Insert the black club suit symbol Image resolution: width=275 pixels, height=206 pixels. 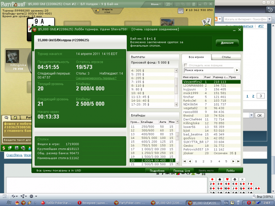click(235, 179)
